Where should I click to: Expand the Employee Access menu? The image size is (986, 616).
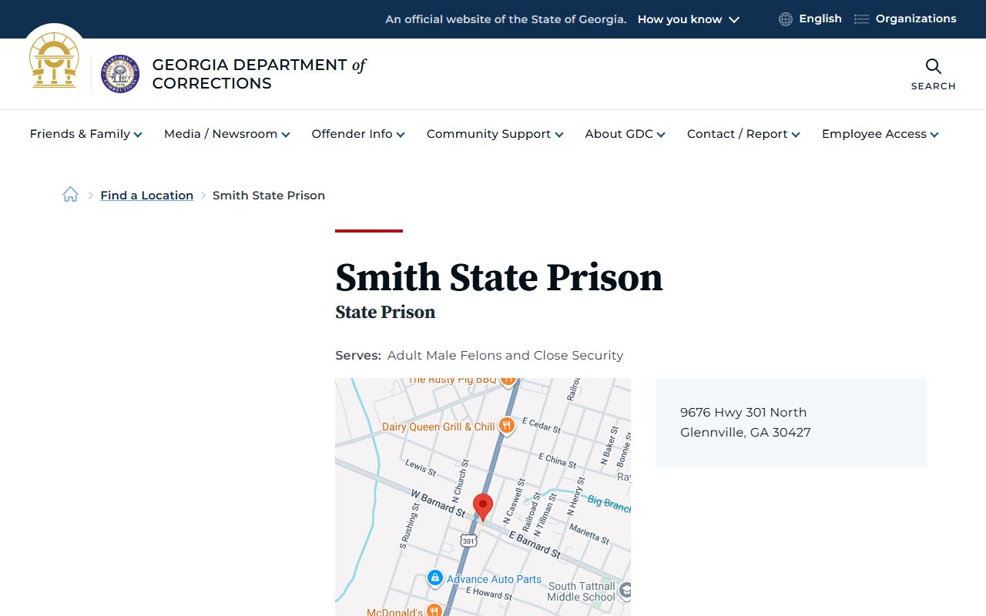tap(880, 134)
